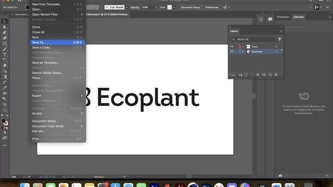Image resolution: width=333 pixels, height=187 pixels.
Task: Click the Preferences button
Action: click(212, 7)
